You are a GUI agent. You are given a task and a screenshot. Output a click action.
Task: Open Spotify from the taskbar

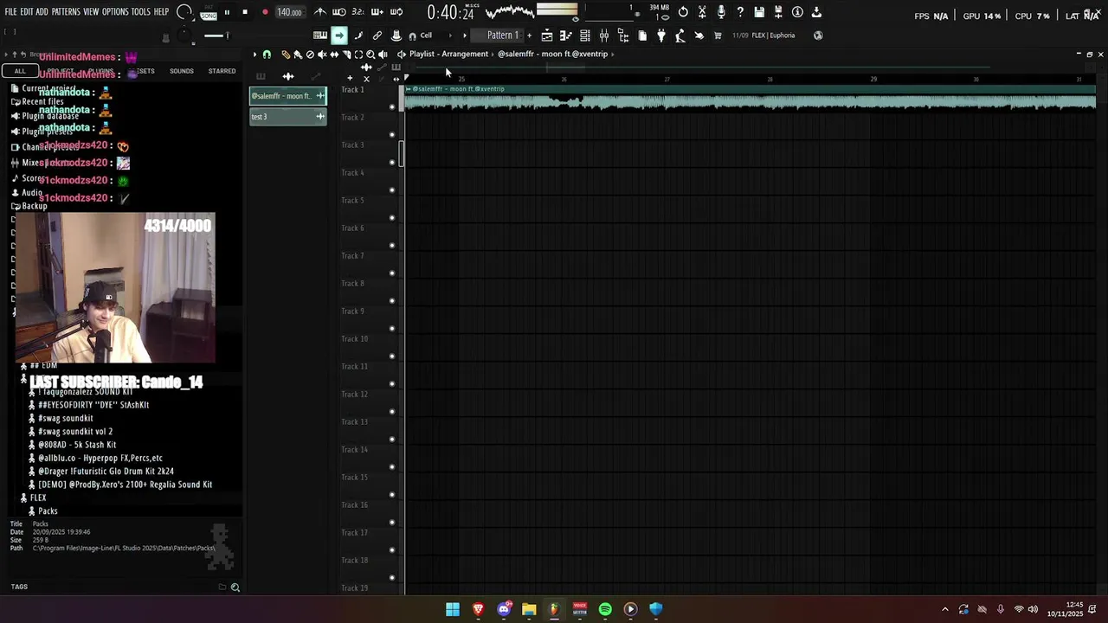(605, 609)
